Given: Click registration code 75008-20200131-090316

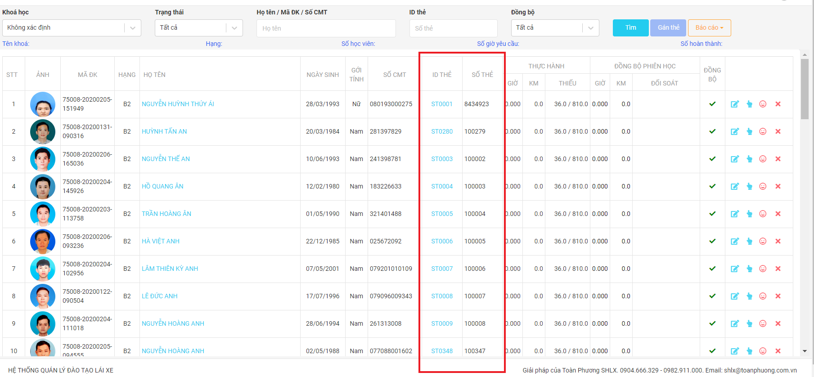Looking at the screenshot, I should point(87,131).
